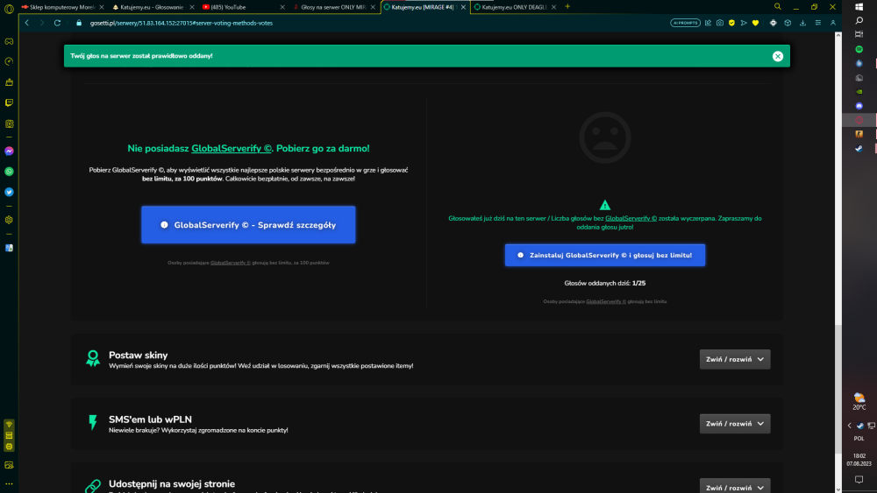Dismiss the green vote success banner
The height and width of the screenshot is (493, 877).
tap(777, 56)
